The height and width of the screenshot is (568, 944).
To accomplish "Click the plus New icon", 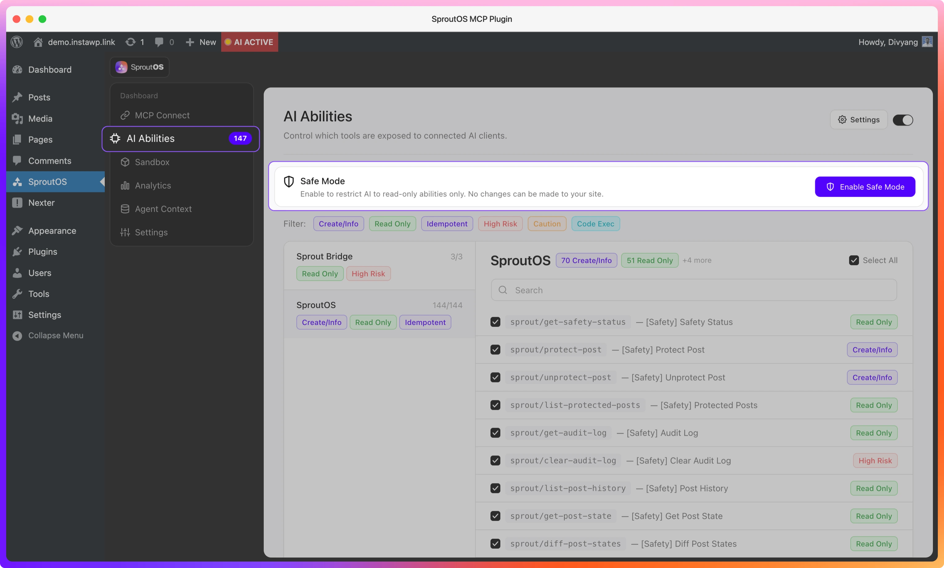I will (x=190, y=42).
